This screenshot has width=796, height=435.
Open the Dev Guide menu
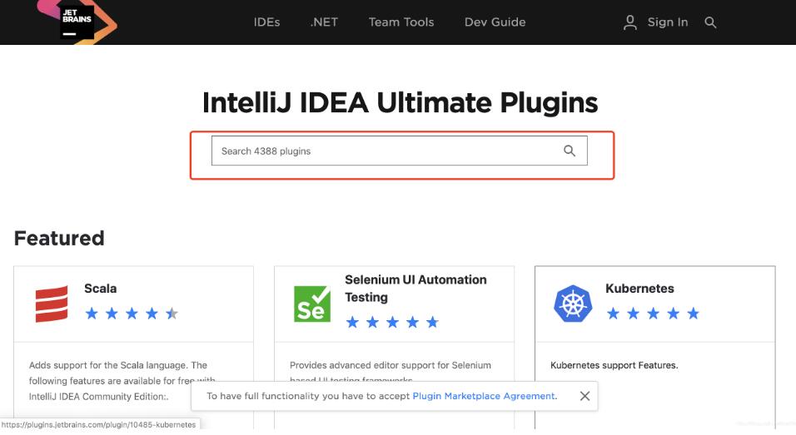(x=495, y=22)
